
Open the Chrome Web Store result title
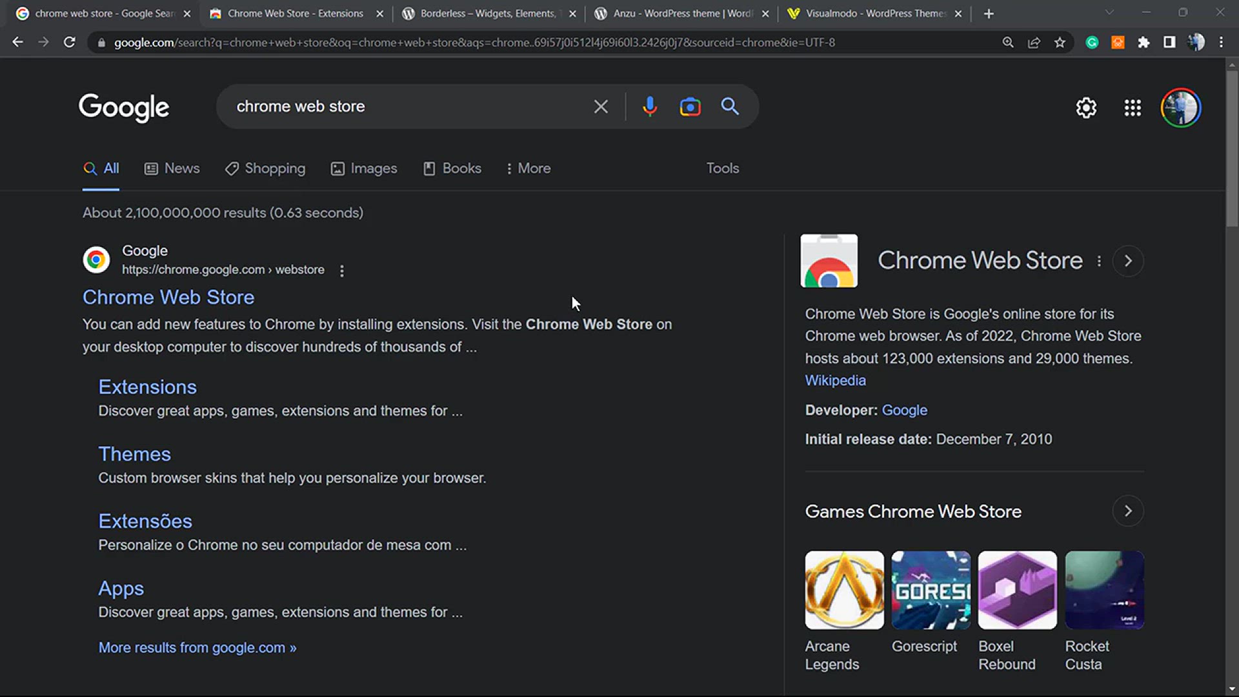[x=168, y=298]
